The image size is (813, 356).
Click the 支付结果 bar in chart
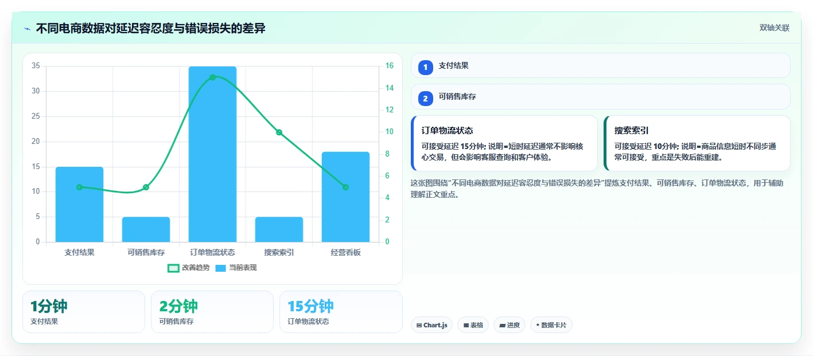(79, 204)
